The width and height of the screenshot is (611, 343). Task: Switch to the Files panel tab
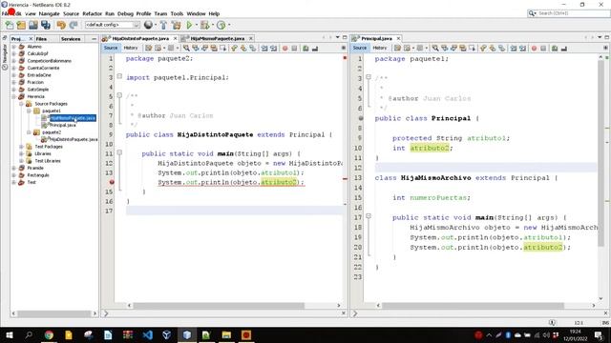[41, 39]
